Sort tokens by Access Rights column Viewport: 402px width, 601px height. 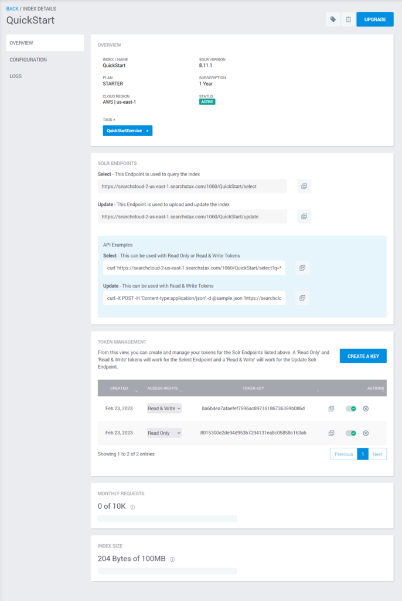pyautogui.click(x=162, y=389)
